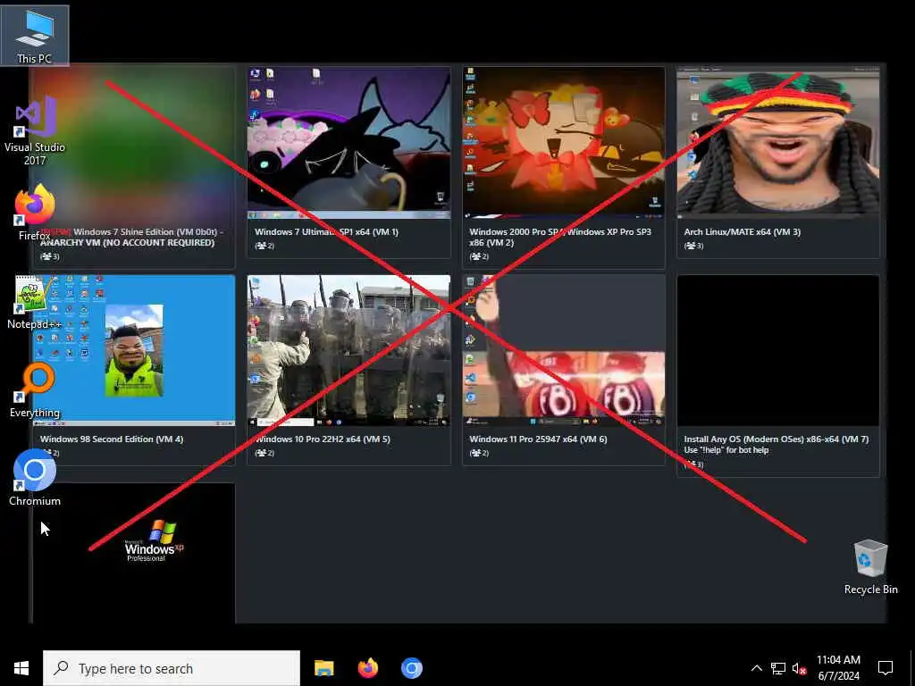Click the Type here to search box
This screenshot has width=915, height=686.
click(x=172, y=668)
